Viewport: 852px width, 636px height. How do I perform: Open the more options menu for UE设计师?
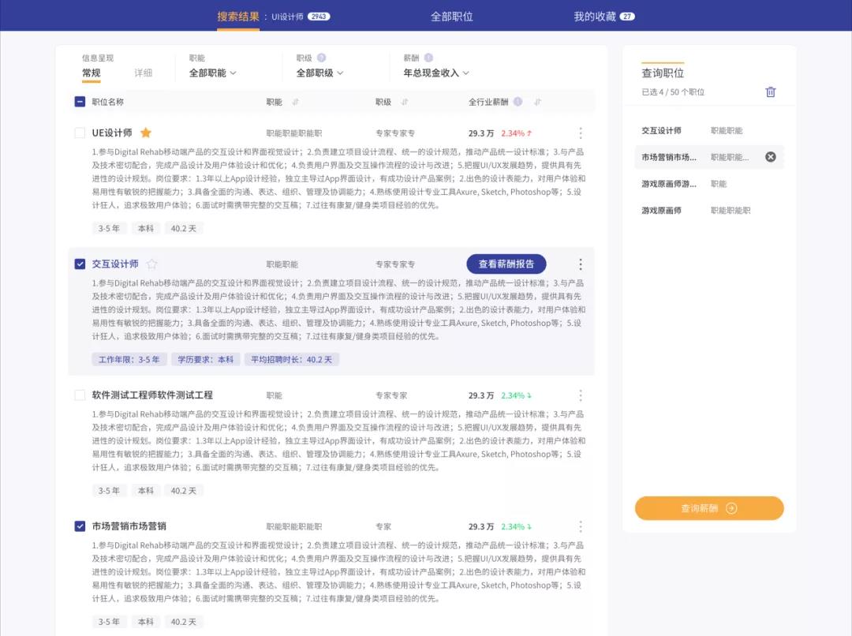[581, 133]
